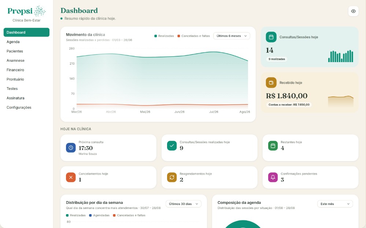This screenshot has width=366, height=228.
Task: Click the refresh icon for Reagendamentos hoje
Action: [x=172, y=178]
